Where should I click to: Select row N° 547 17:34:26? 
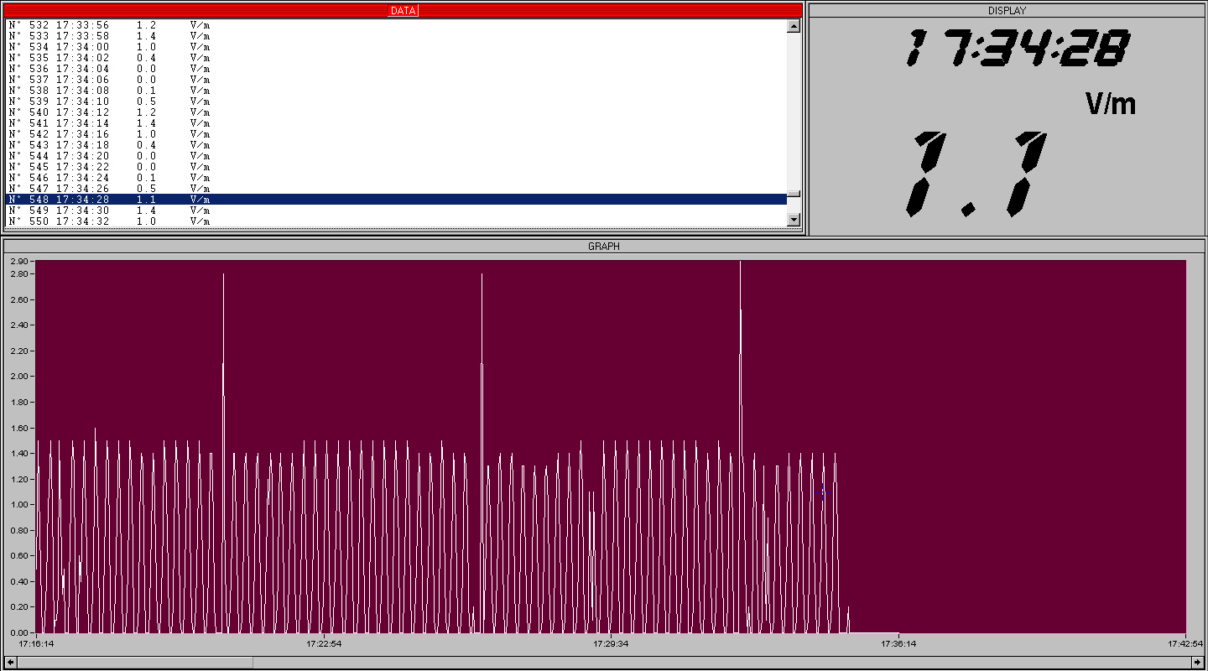click(x=396, y=189)
